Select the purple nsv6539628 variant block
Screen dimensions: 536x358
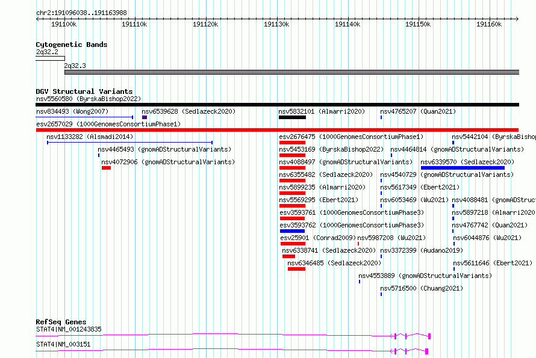pyautogui.click(x=145, y=117)
